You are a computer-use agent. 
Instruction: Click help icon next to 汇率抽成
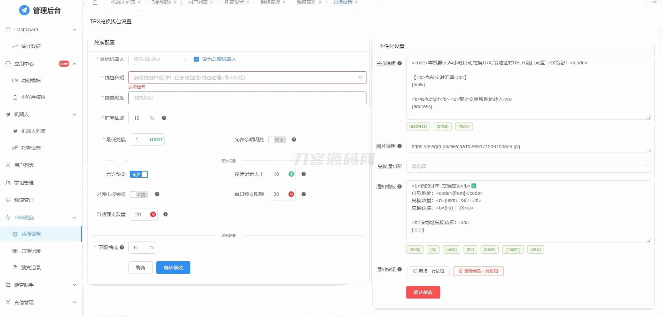164,118
